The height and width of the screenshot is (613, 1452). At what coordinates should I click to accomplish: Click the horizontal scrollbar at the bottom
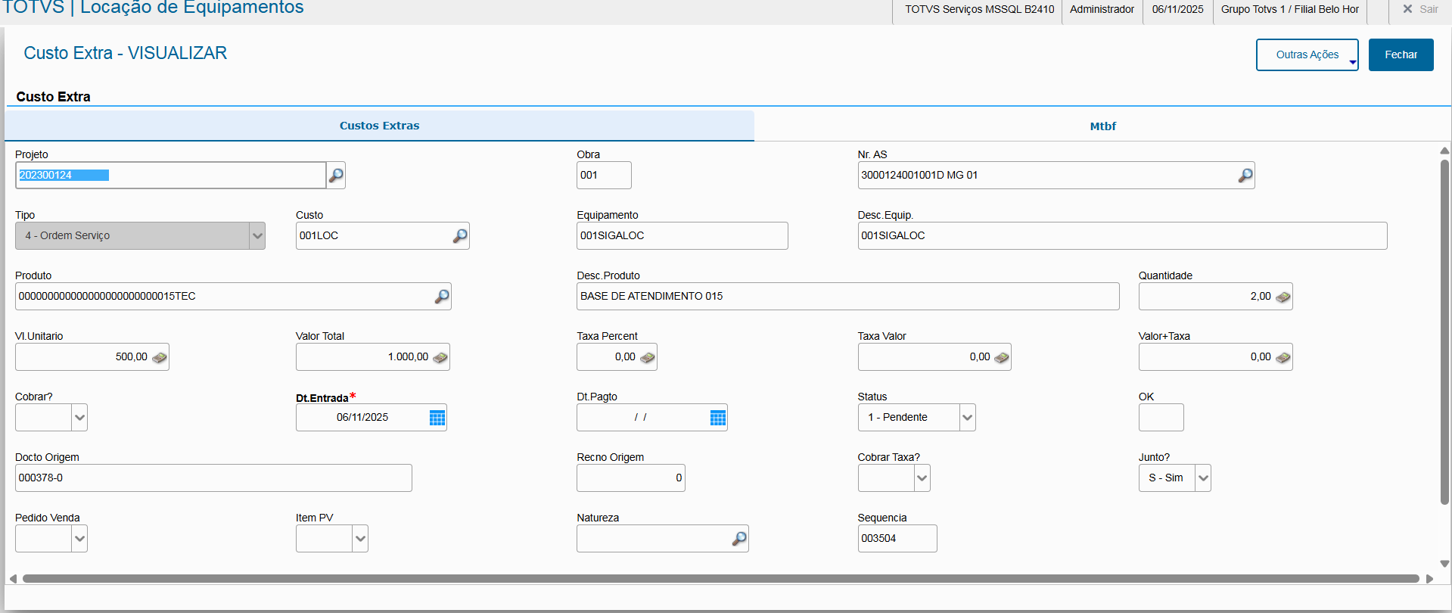pyautogui.click(x=719, y=579)
